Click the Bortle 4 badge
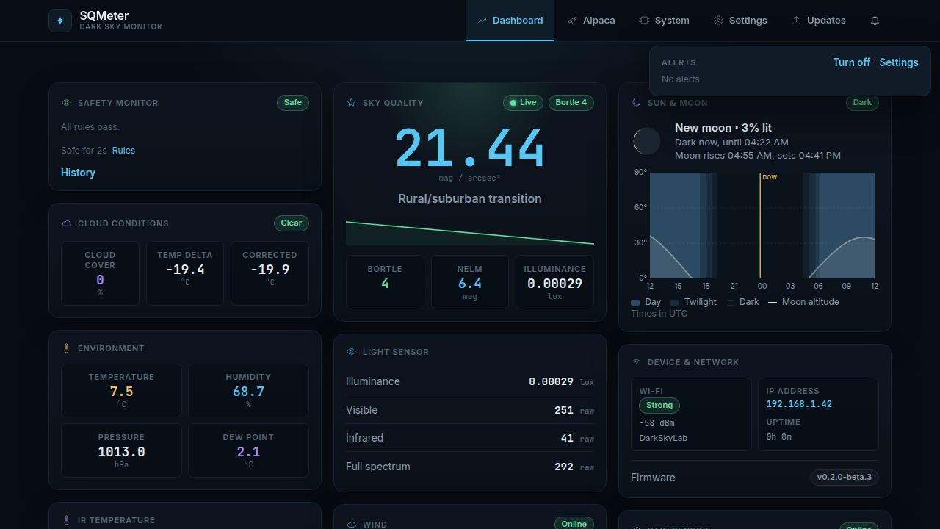This screenshot has width=940, height=529. [571, 103]
